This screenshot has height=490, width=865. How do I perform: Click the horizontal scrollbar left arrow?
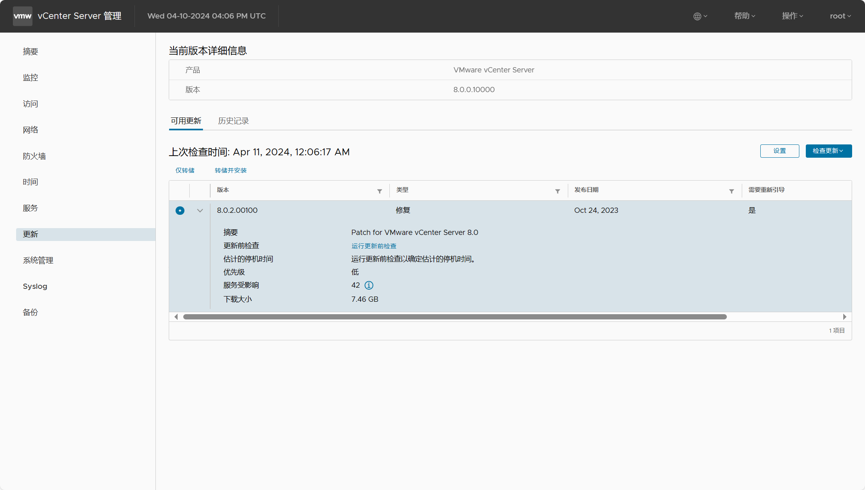coord(176,317)
